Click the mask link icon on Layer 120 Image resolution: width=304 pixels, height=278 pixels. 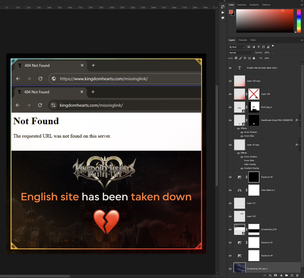[247, 94]
